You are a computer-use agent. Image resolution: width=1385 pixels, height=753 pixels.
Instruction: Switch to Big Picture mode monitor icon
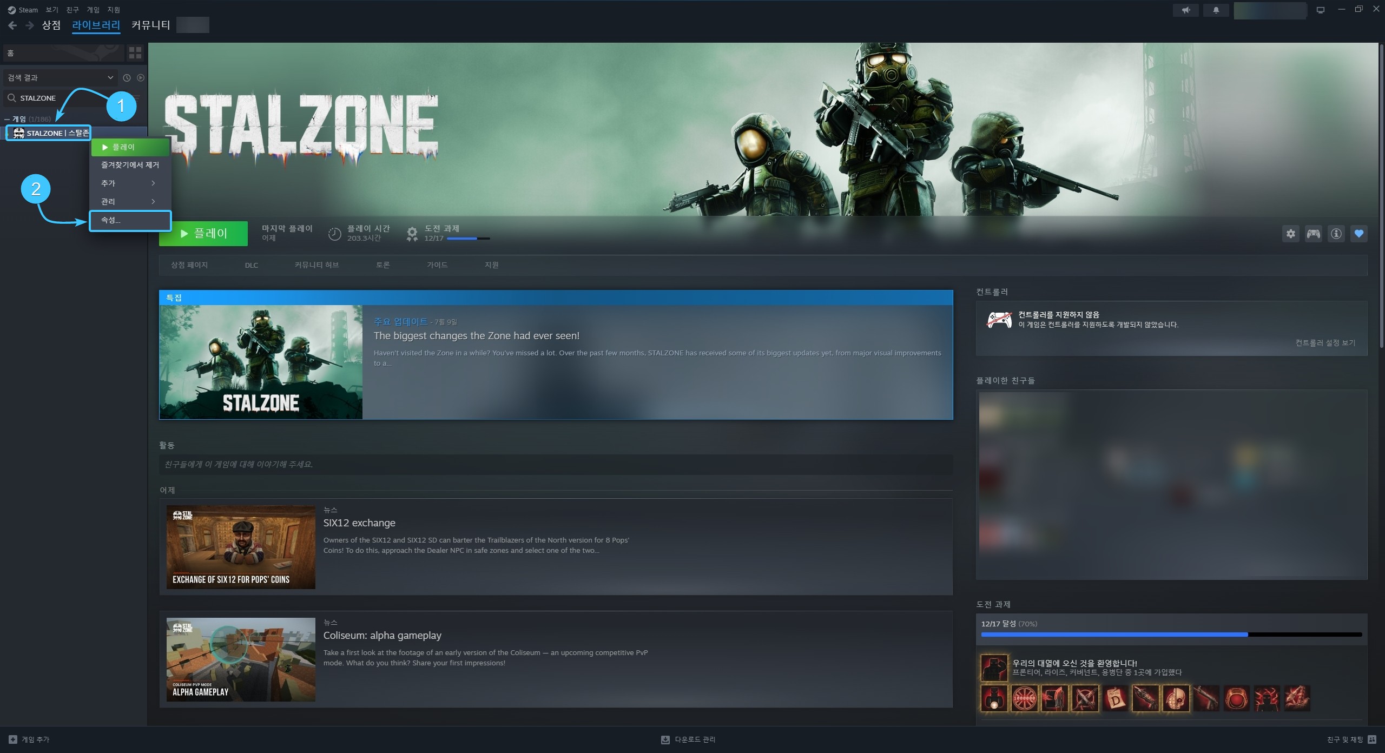(x=1321, y=10)
